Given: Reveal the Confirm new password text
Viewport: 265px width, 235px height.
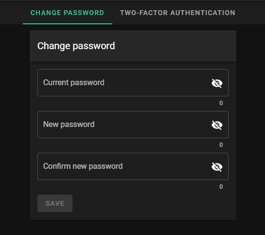Looking at the screenshot, I should coord(217,167).
